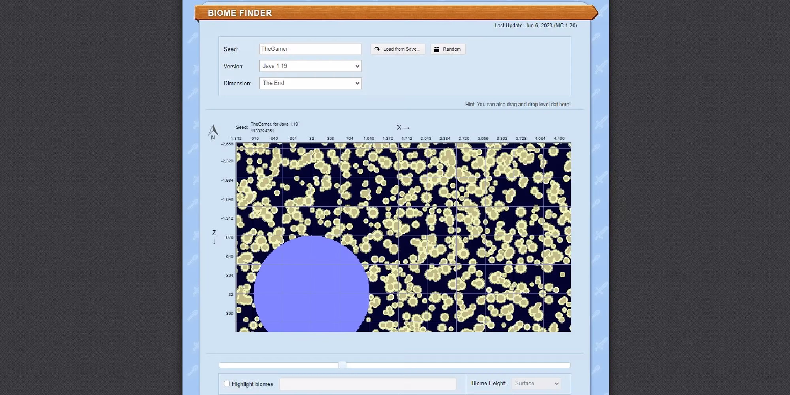Click the numeric seed value above the map
The height and width of the screenshot is (395, 790).
[262, 131]
